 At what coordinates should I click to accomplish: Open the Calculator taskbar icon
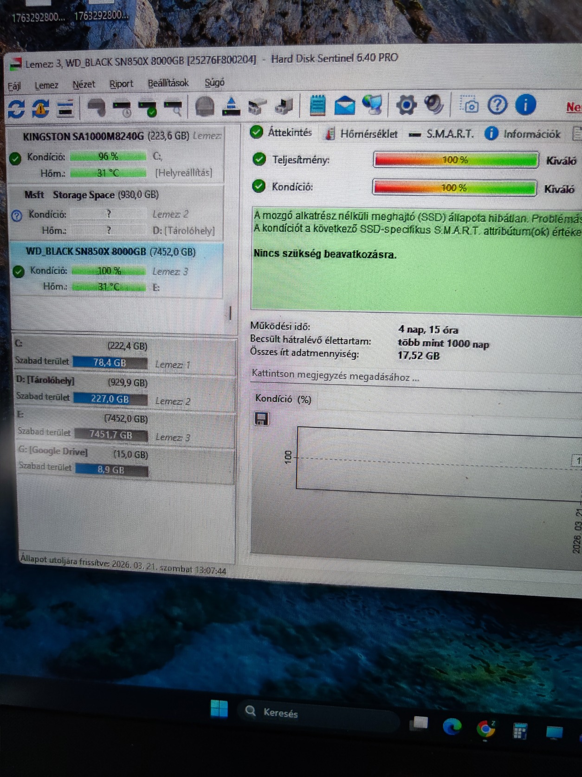[520, 731]
